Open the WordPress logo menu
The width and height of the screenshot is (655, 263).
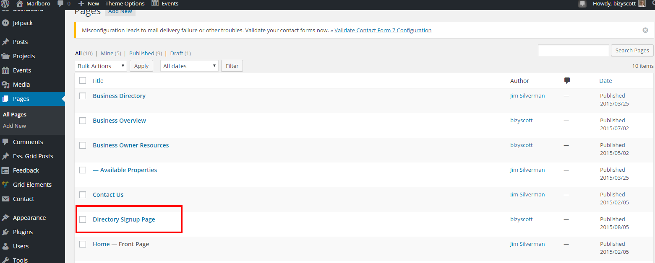pyautogui.click(x=5, y=4)
